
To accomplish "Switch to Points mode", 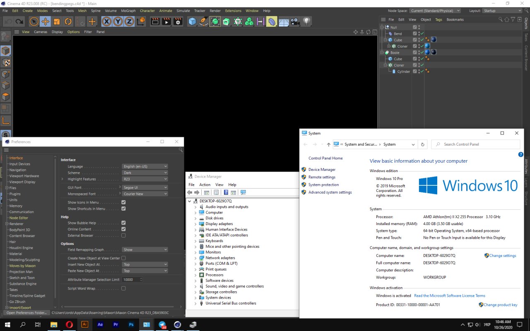I will pos(6,74).
